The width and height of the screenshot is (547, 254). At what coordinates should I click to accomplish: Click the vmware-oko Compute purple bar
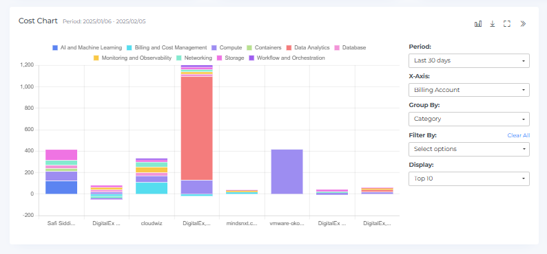coord(287,172)
